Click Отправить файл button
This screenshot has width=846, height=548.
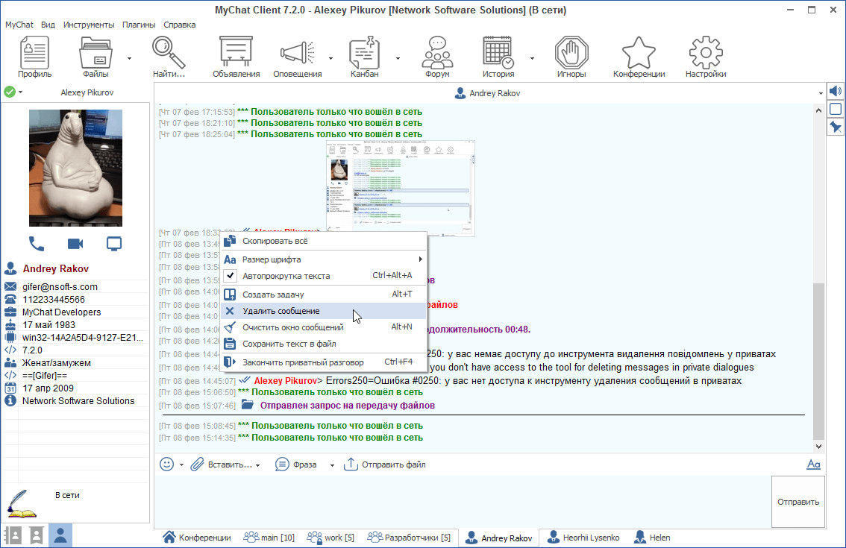tap(385, 464)
